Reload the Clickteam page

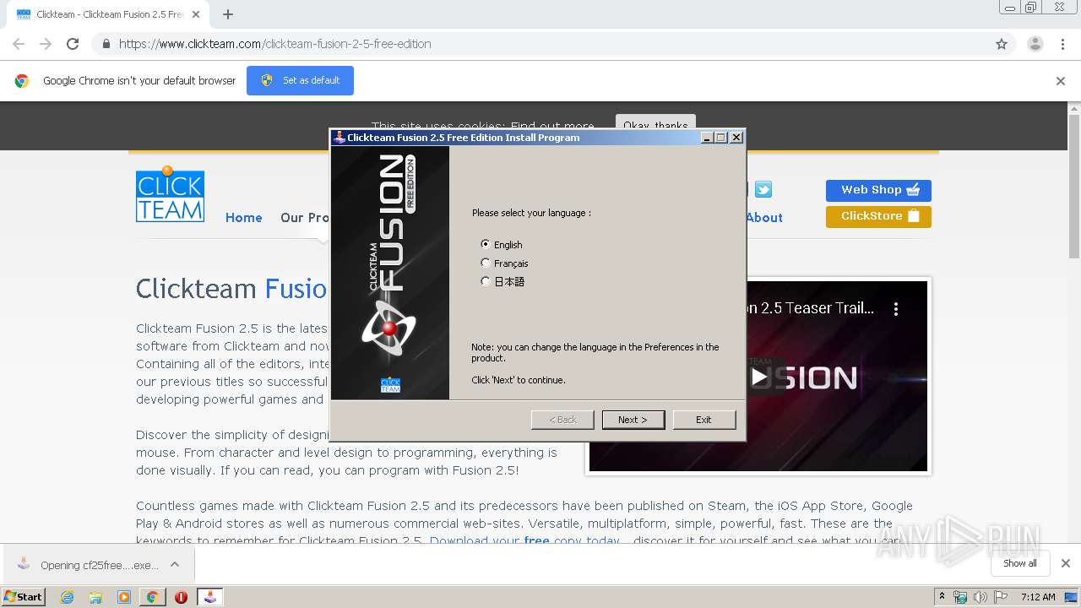[73, 44]
